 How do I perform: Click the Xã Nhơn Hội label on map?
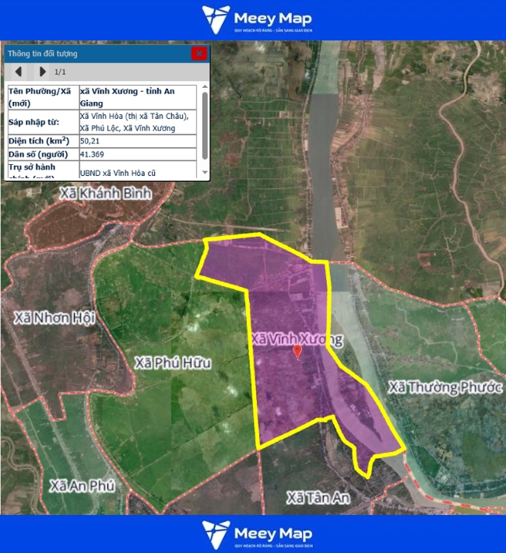[x=54, y=317]
